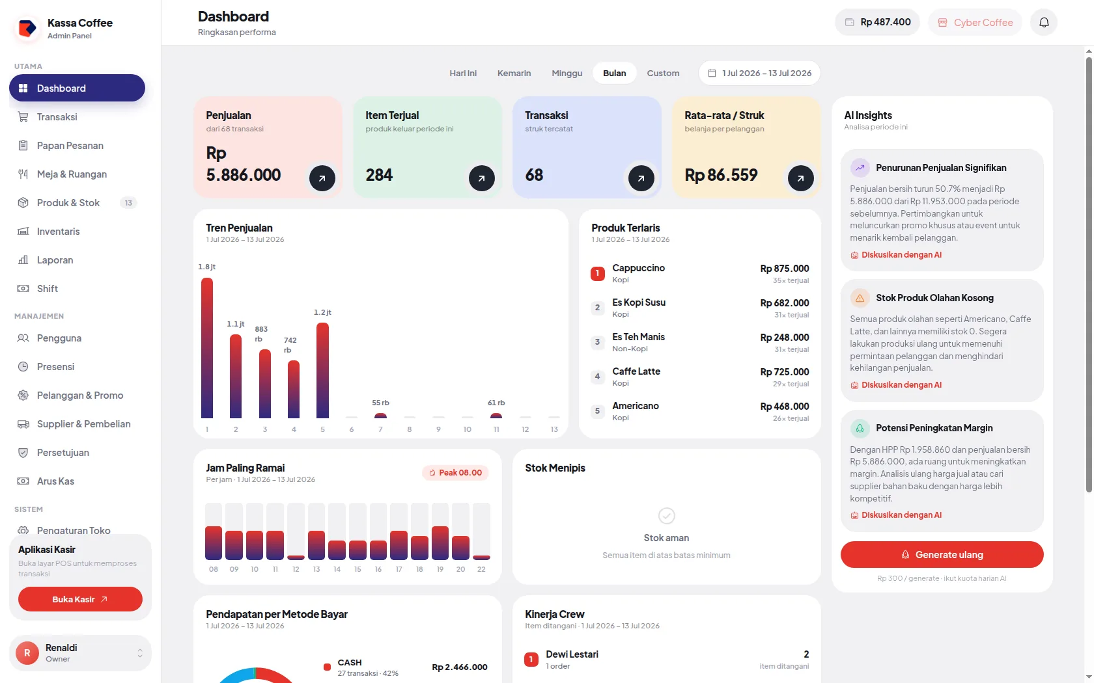This screenshot has width=1094, height=683.
Task: Click the Kassa Coffee logo icon
Action: click(27, 29)
